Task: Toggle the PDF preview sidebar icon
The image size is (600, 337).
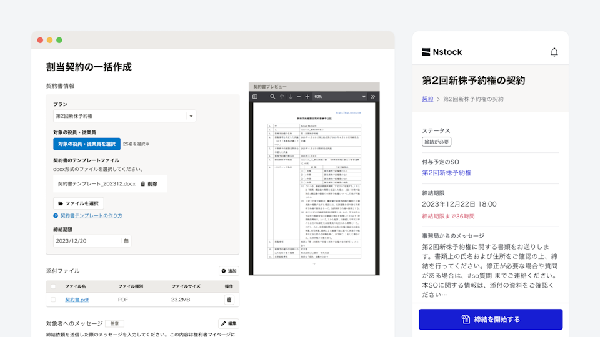Action: tap(255, 97)
